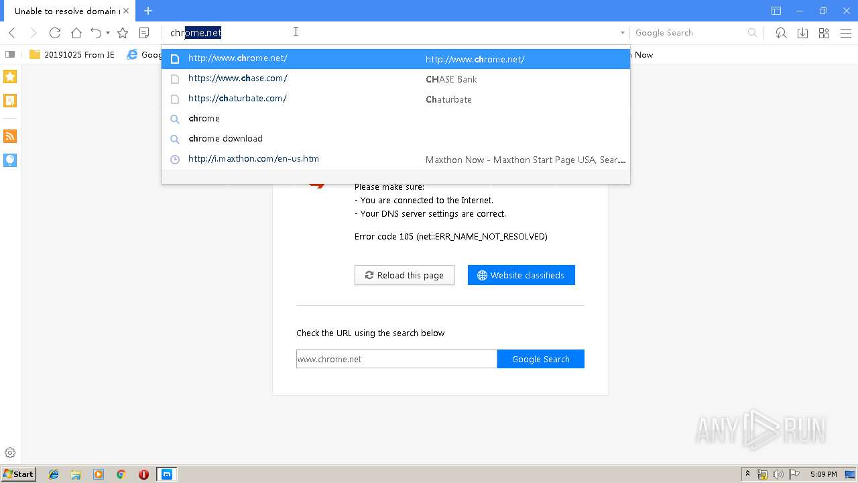Choose the 'chrome download' search suggestion

point(395,139)
